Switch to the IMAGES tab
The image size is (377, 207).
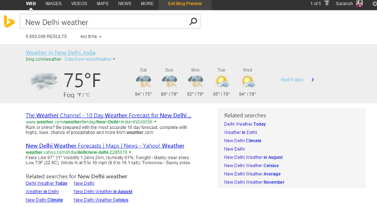point(53,4)
